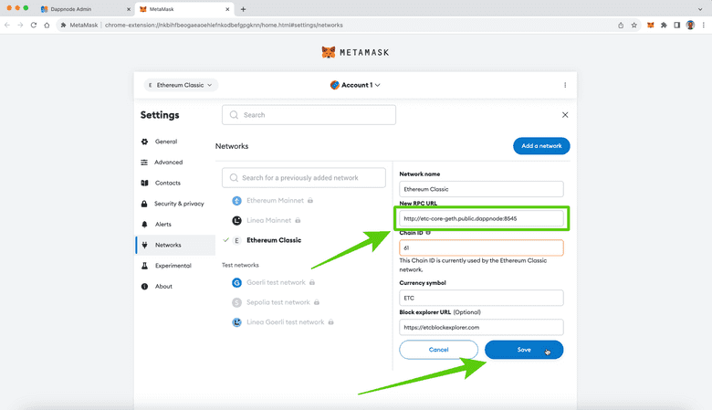This screenshot has height=410, width=712.
Task: Open the browser Extensions puzzle icon
Action: click(664, 25)
